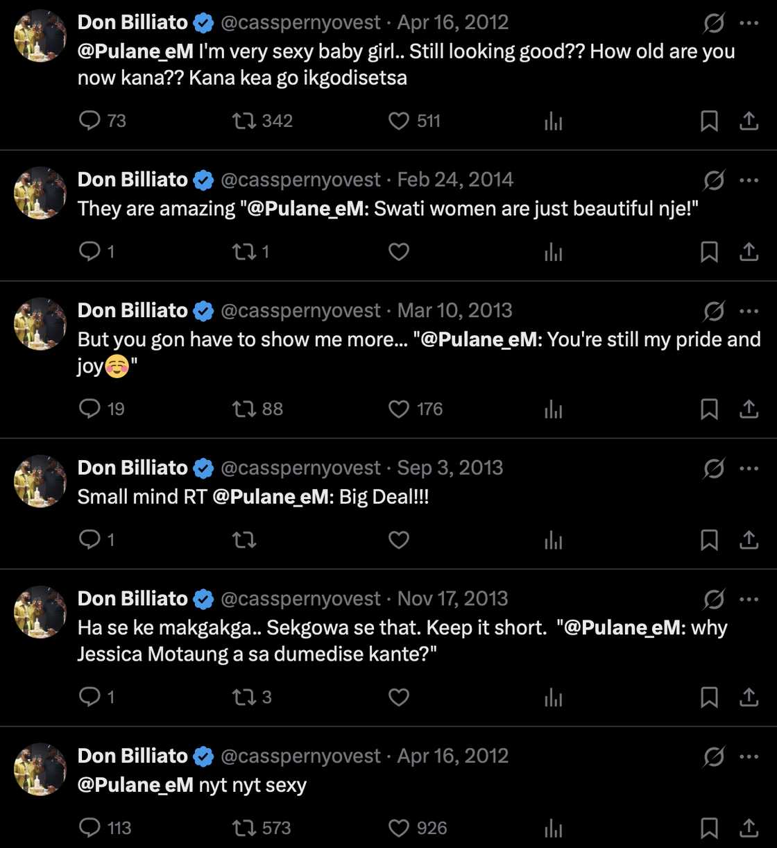Open the @Pulane_eM mention in 'Small mind' tweet
The image size is (777, 848).
tap(271, 497)
